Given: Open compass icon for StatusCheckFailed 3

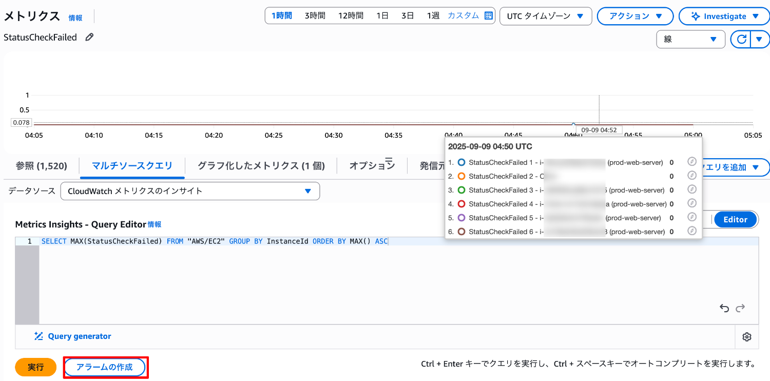Looking at the screenshot, I should pos(691,189).
